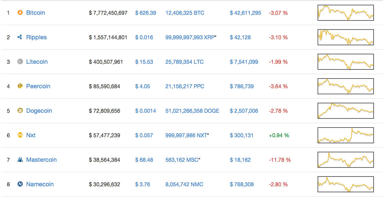Screen dimensions: 383x197
Task: View the Nxt price sparkline chart
Action: tap(346, 135)
